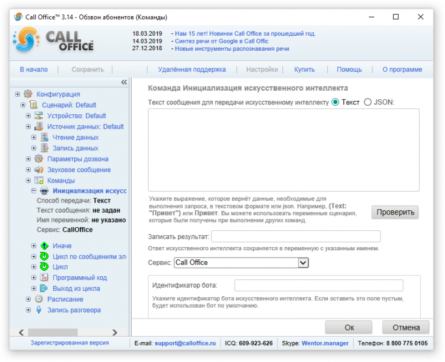Open Удалённая поддержка menu item

192,69
